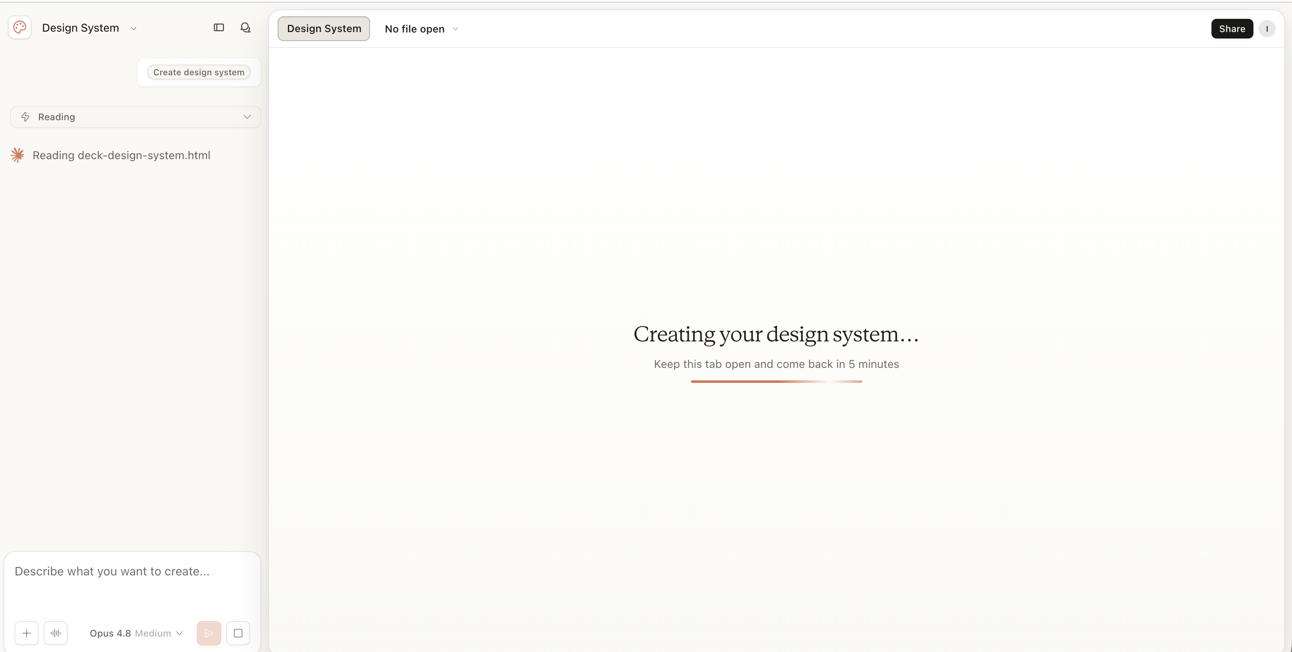Click the stop square button
Screen dimensions: 1292x652
pos(238,633)
